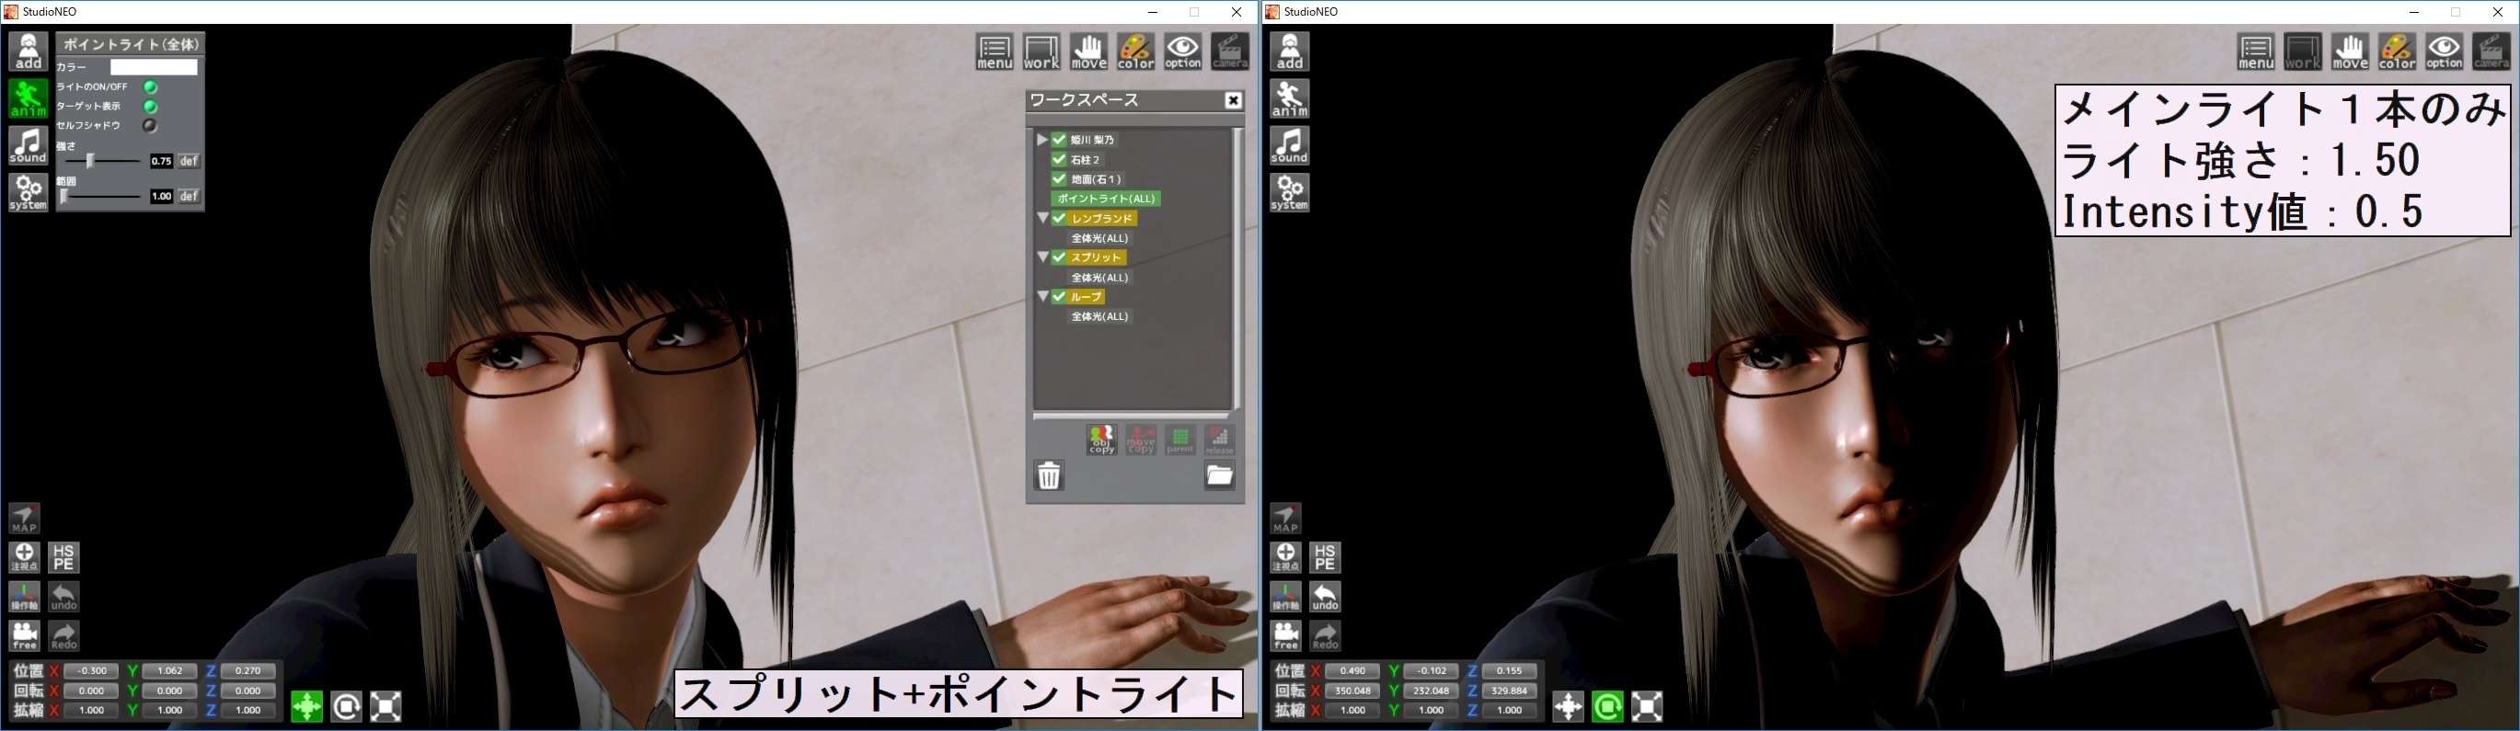Click the work icon in right window toolbar
The width and height of the screenshot is (2520, 731).
(2302, 51)
